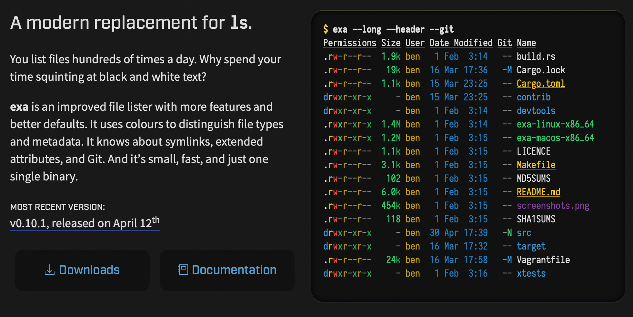This screenshot has height=317, width=633.
Task: Click the 1.9k size of build.rs
Action: pyautogui.click(x=391, y=56)
